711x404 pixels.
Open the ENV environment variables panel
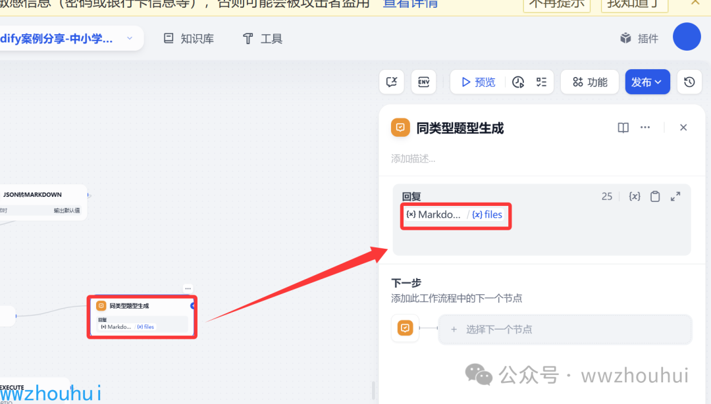423,82
